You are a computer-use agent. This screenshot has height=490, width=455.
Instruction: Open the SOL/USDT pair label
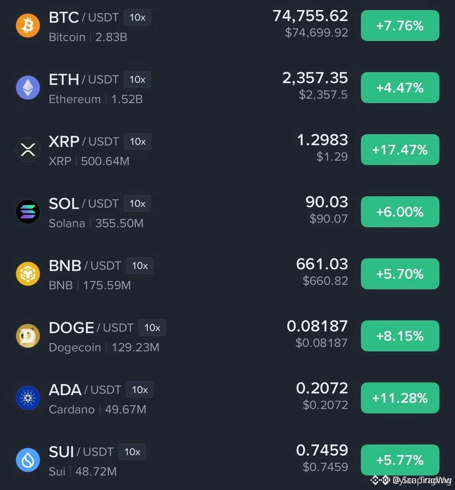[84, 204]
